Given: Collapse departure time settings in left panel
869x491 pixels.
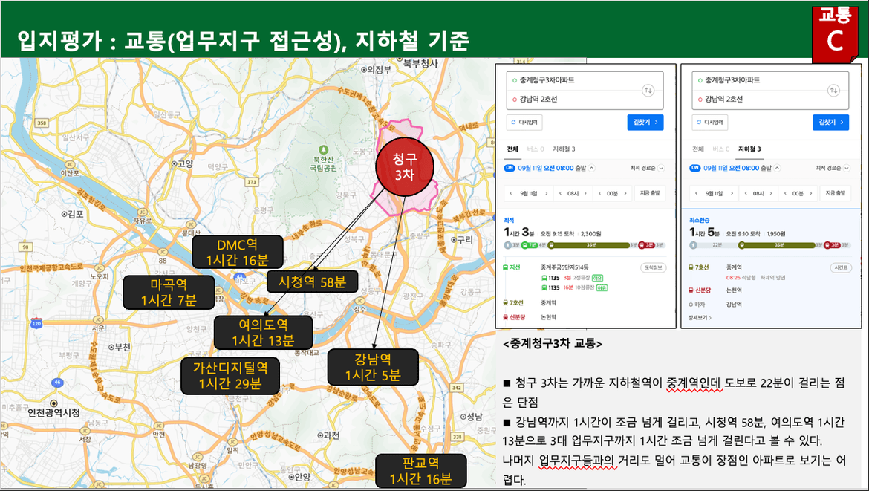Looking at the screenshot, I should click(591, 168).
